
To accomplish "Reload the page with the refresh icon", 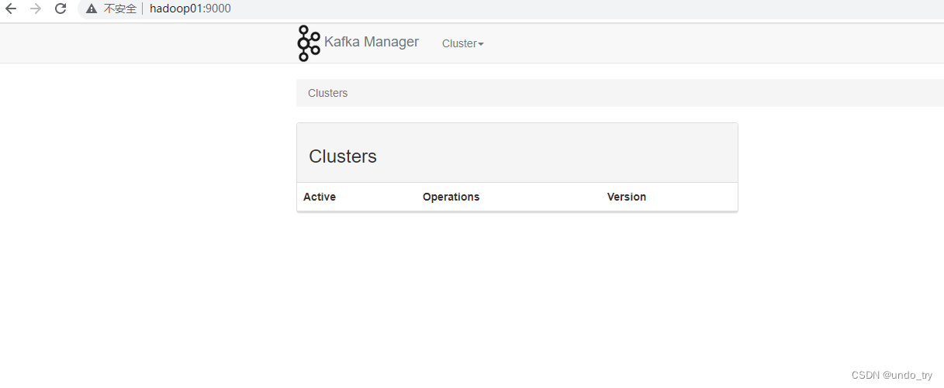I will point(61,9).
